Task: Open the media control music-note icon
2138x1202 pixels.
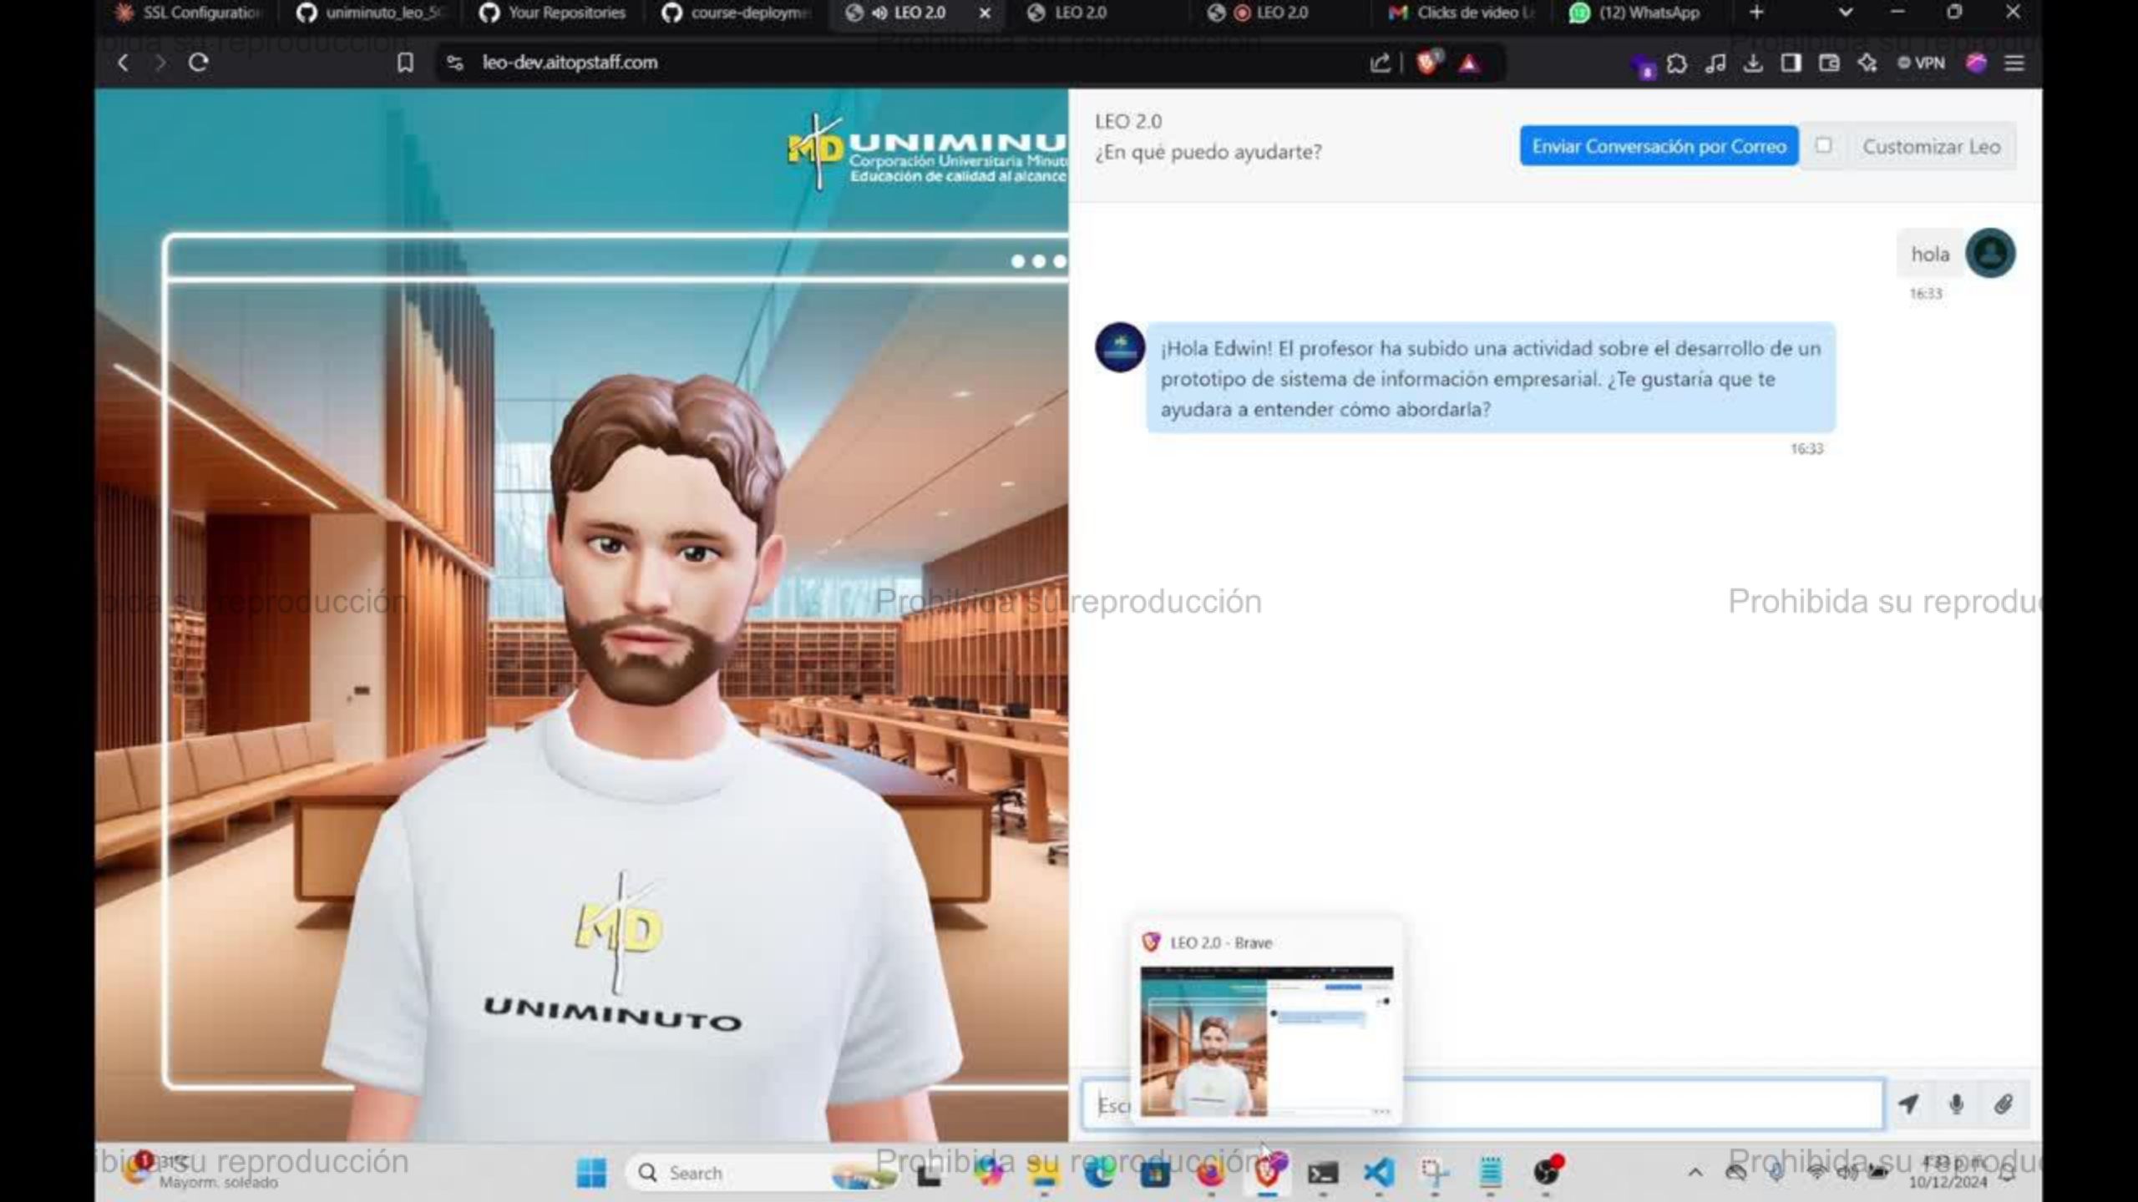Action: 1715,63
